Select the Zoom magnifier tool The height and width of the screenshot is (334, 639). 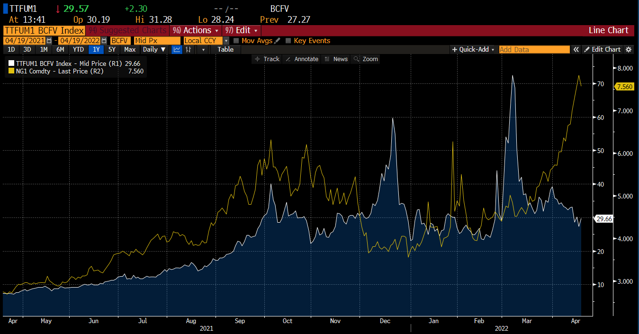(366, 59)
